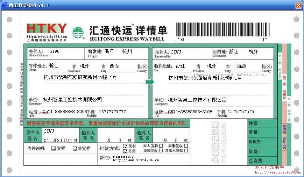Click the sender telephone 0571-88888888-8008
The image size is (304, 177).
tap(65, 112)
